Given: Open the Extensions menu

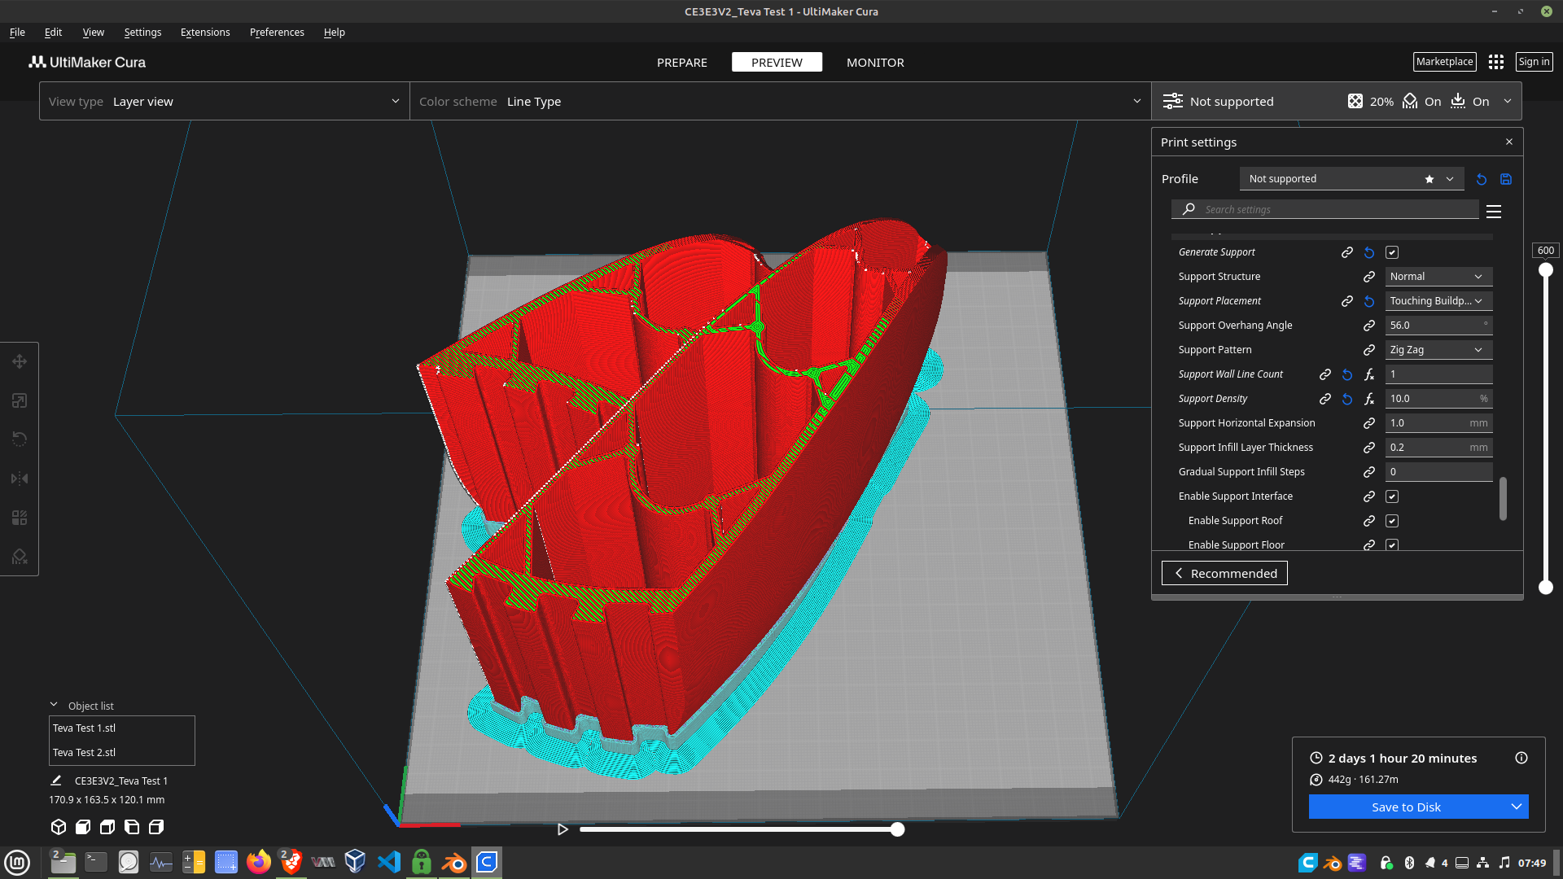Looking at the screenshot, I should [x=205, y=33].
